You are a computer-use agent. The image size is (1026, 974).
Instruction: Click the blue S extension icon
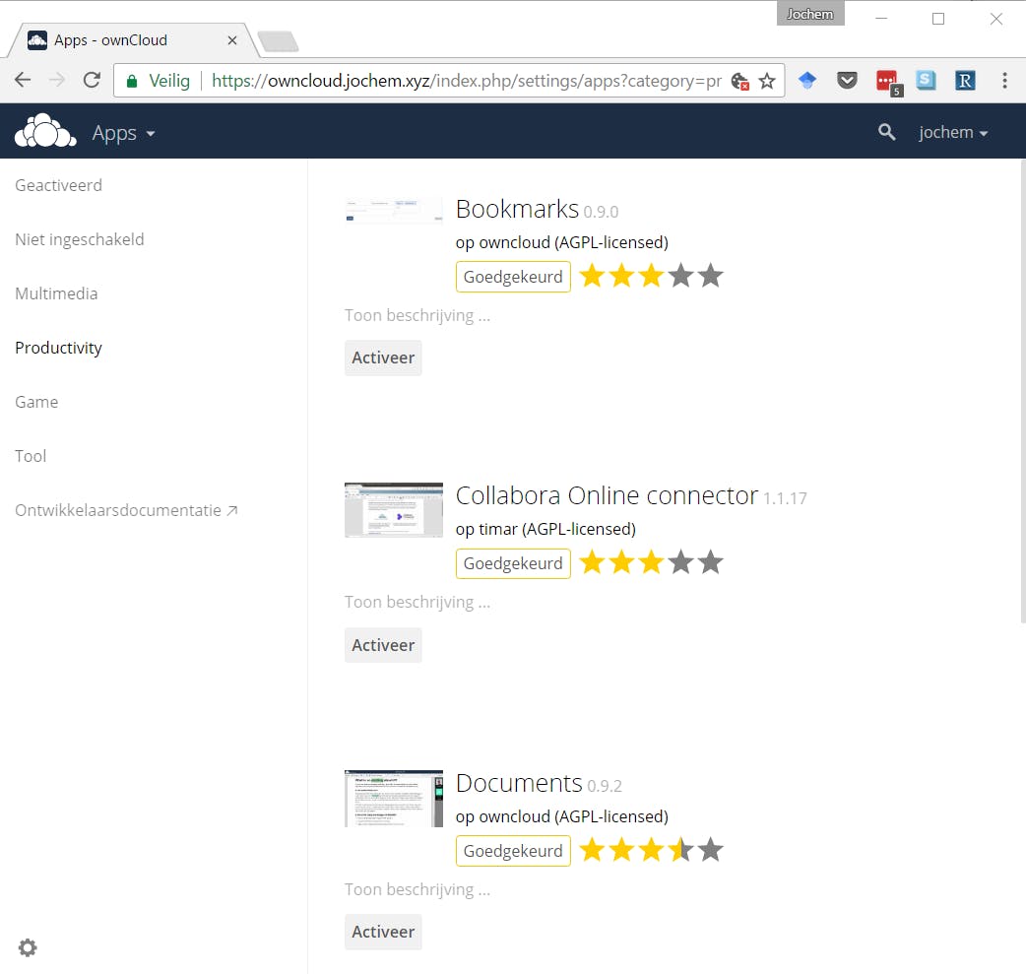(926, 81)
